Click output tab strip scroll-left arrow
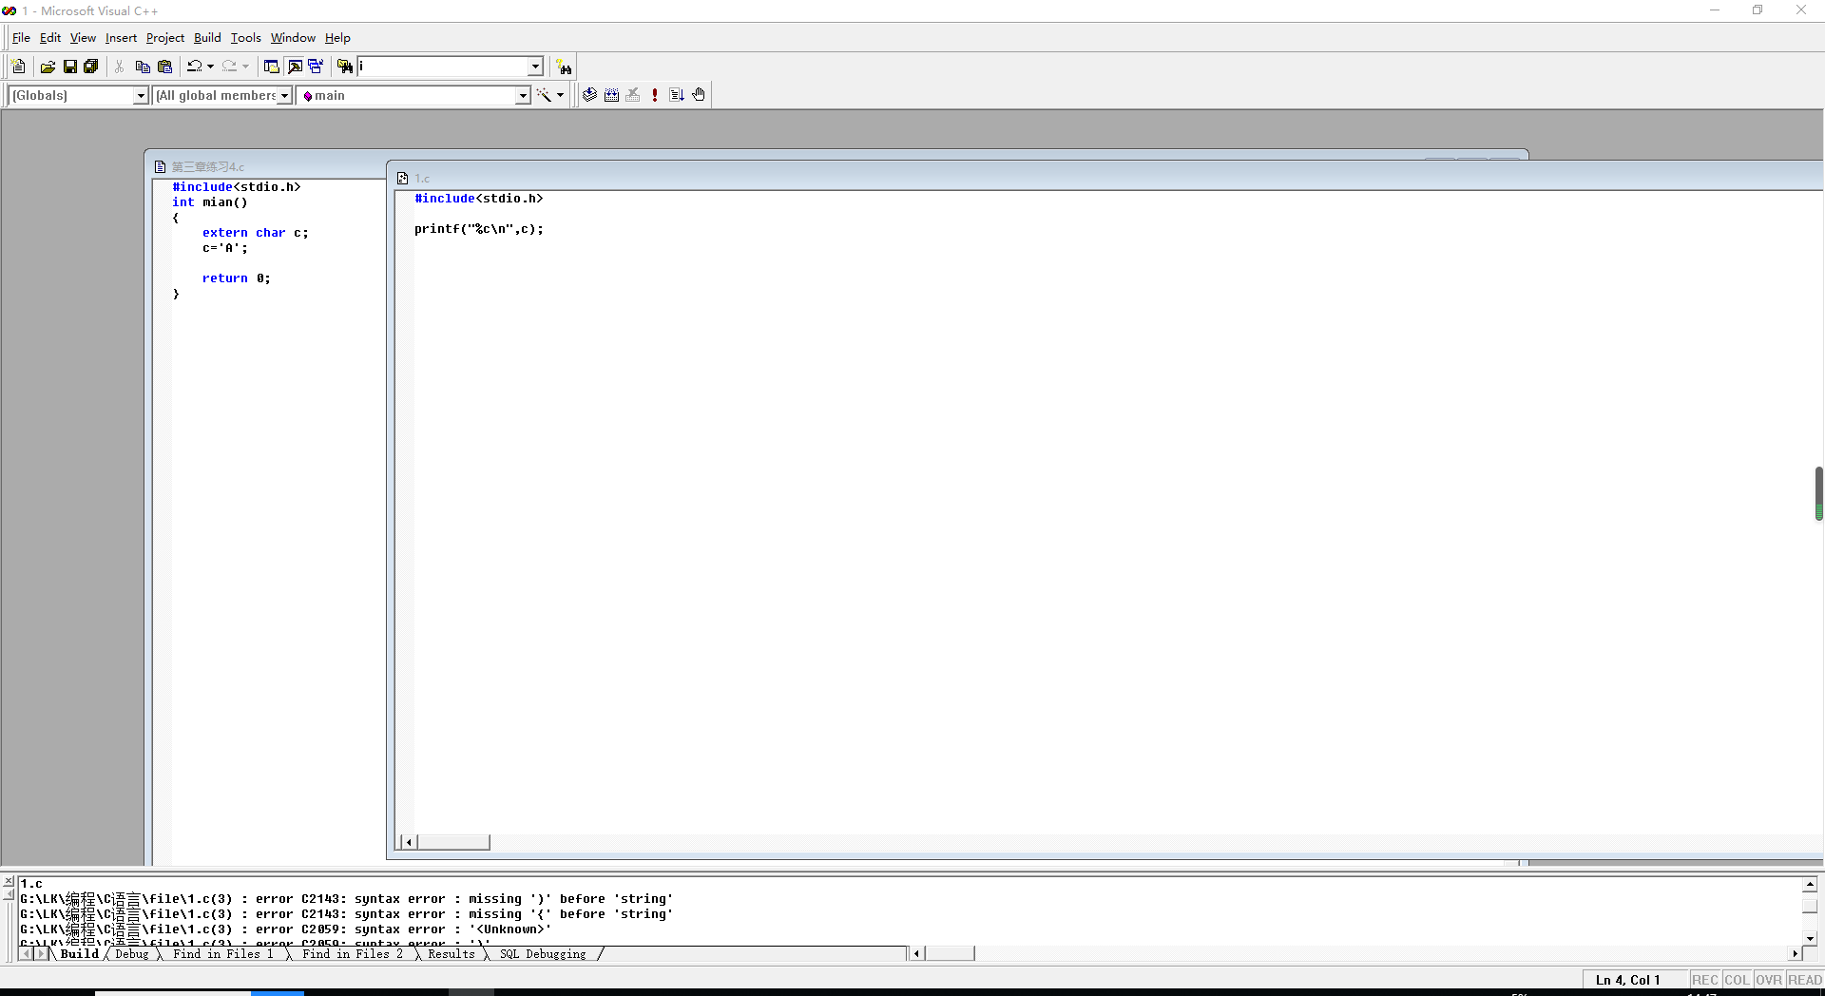 click(27, 953)
